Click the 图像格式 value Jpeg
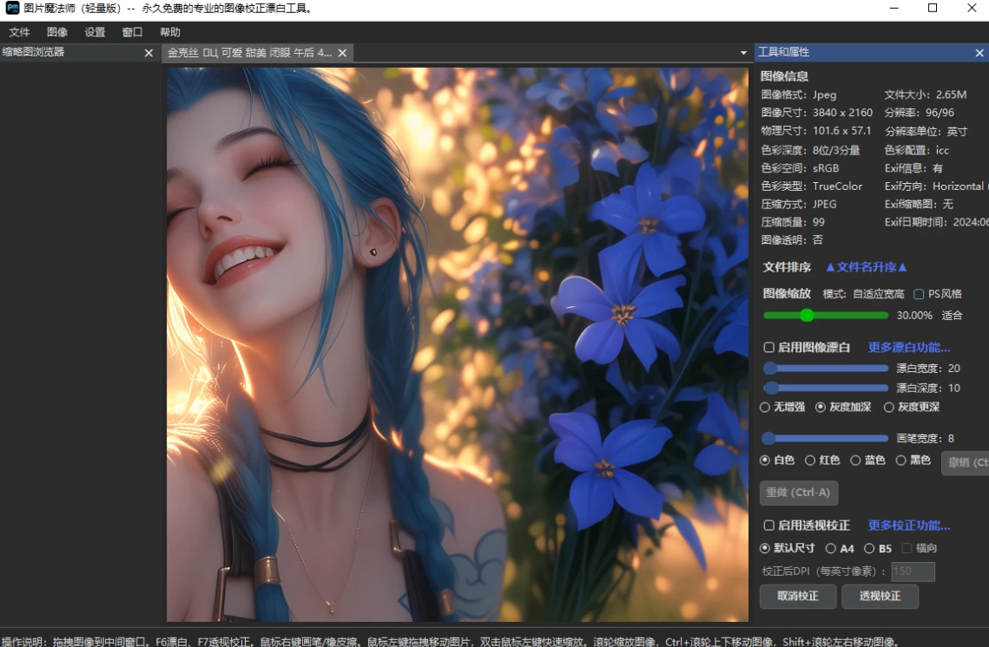Image resolution: width=989 pixels, height=647 pixels. tap(824, 95)
